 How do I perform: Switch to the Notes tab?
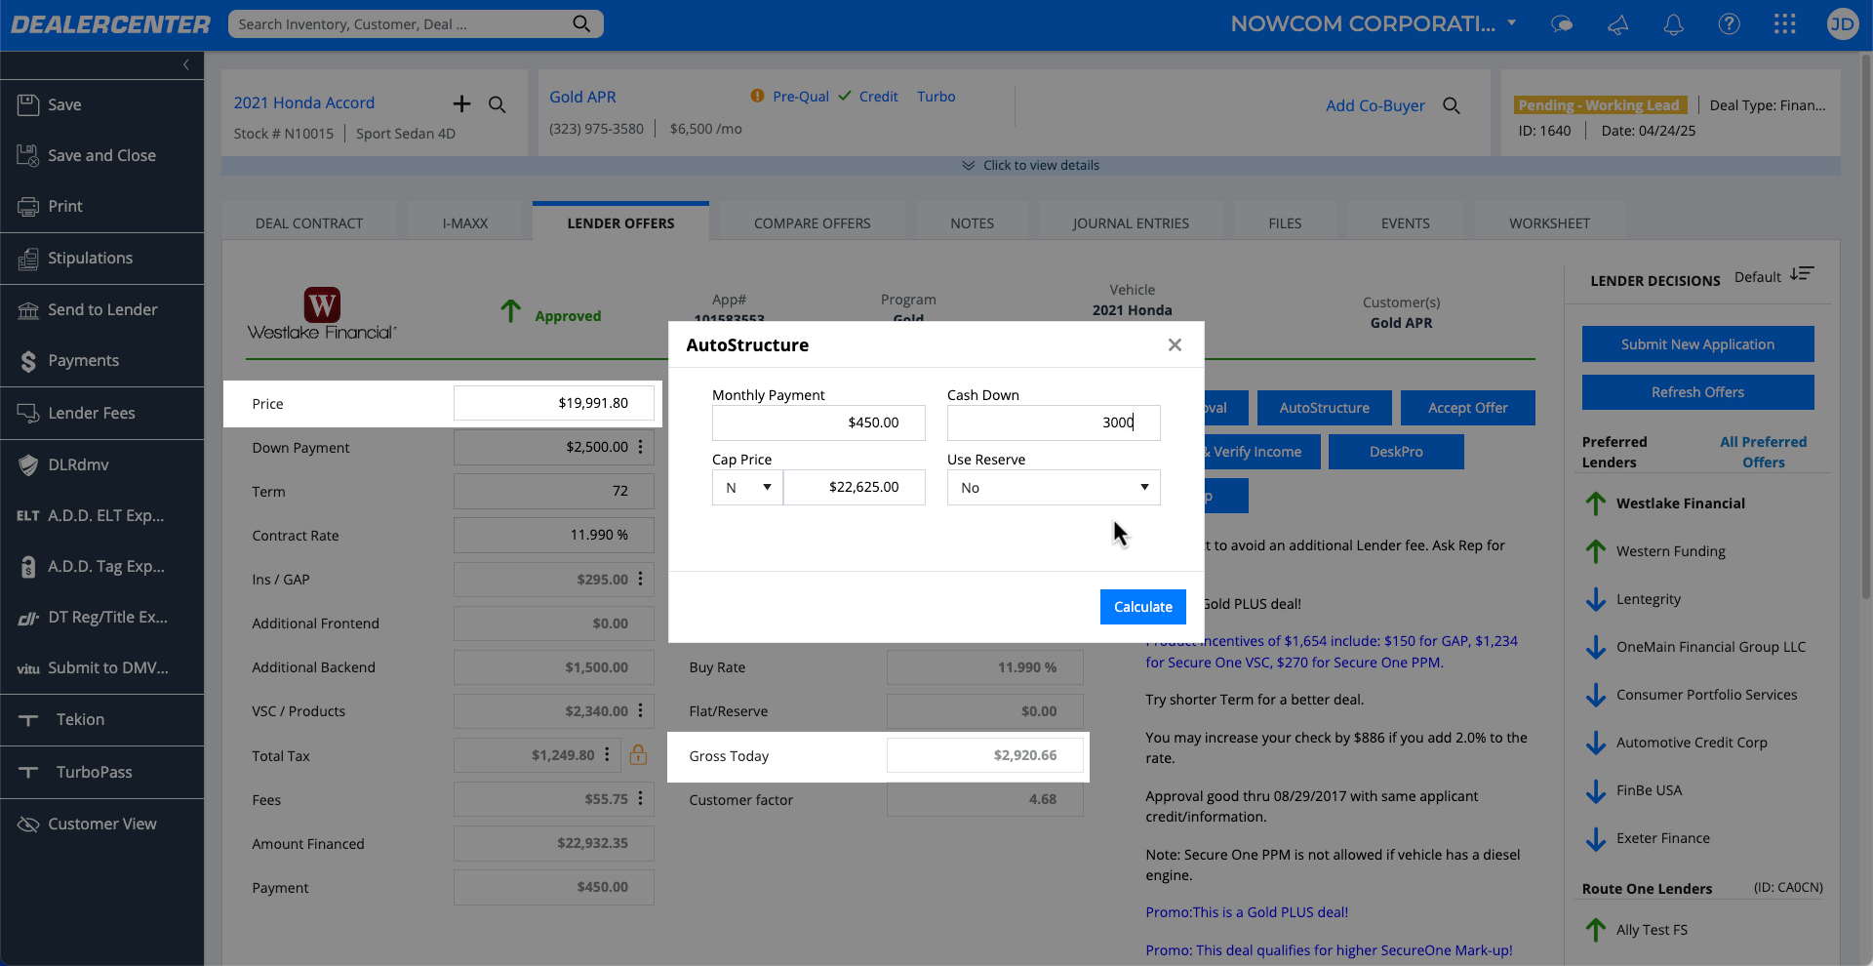(973, 223)
